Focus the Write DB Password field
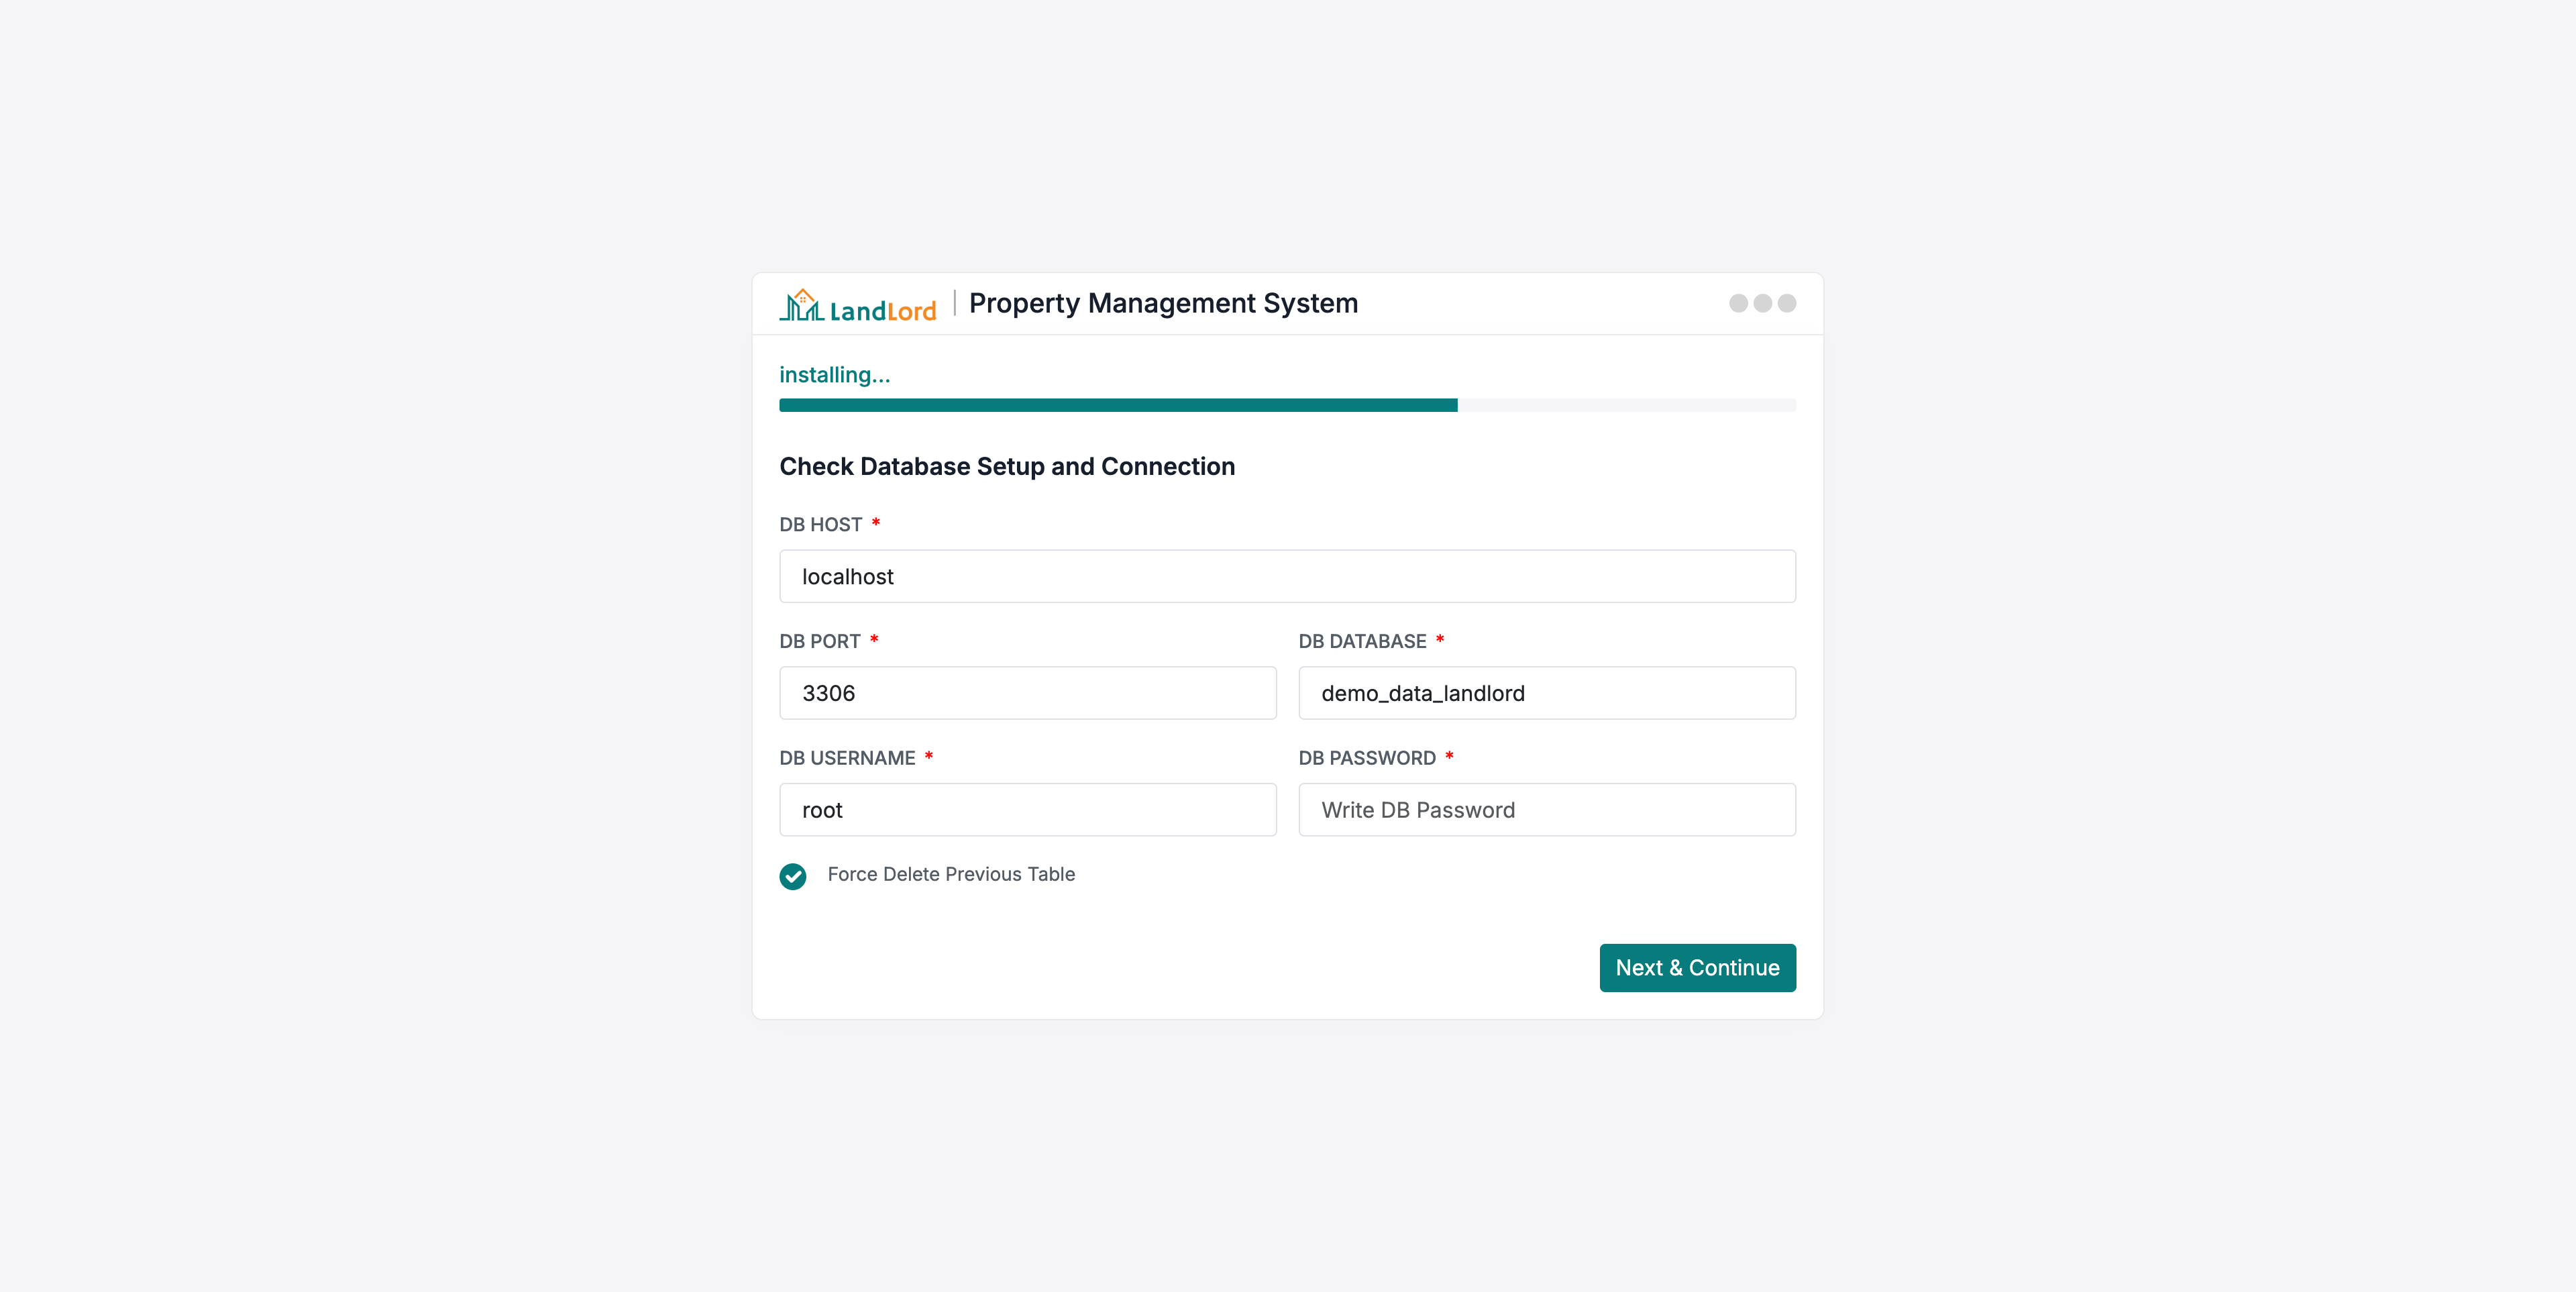 tap(1546, 810)
